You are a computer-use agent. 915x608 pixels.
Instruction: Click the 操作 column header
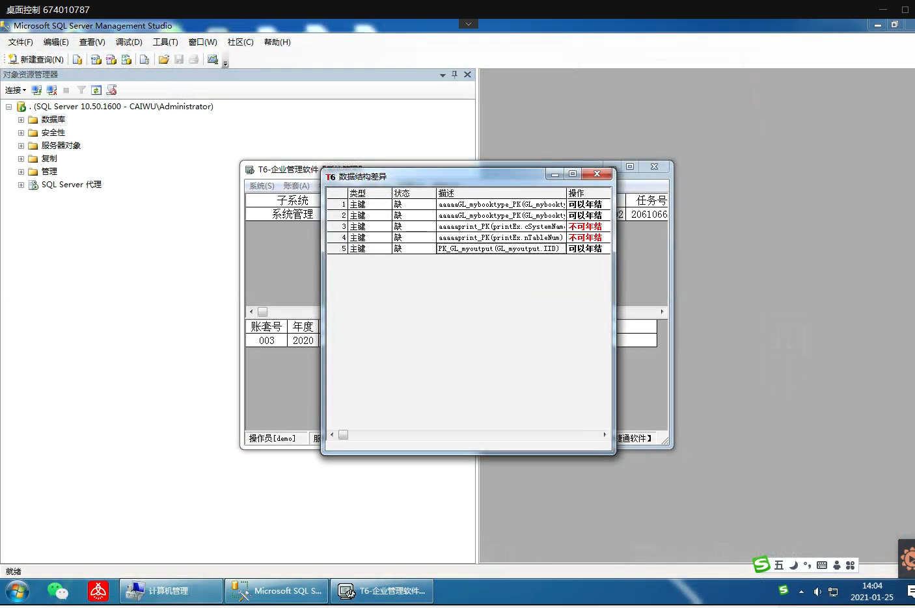coord(588,193)
